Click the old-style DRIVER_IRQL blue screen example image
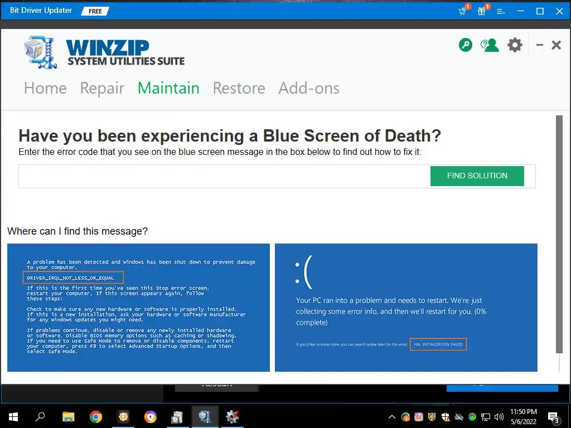The height and width of the screenshot is (428, 571). [138, 308]
